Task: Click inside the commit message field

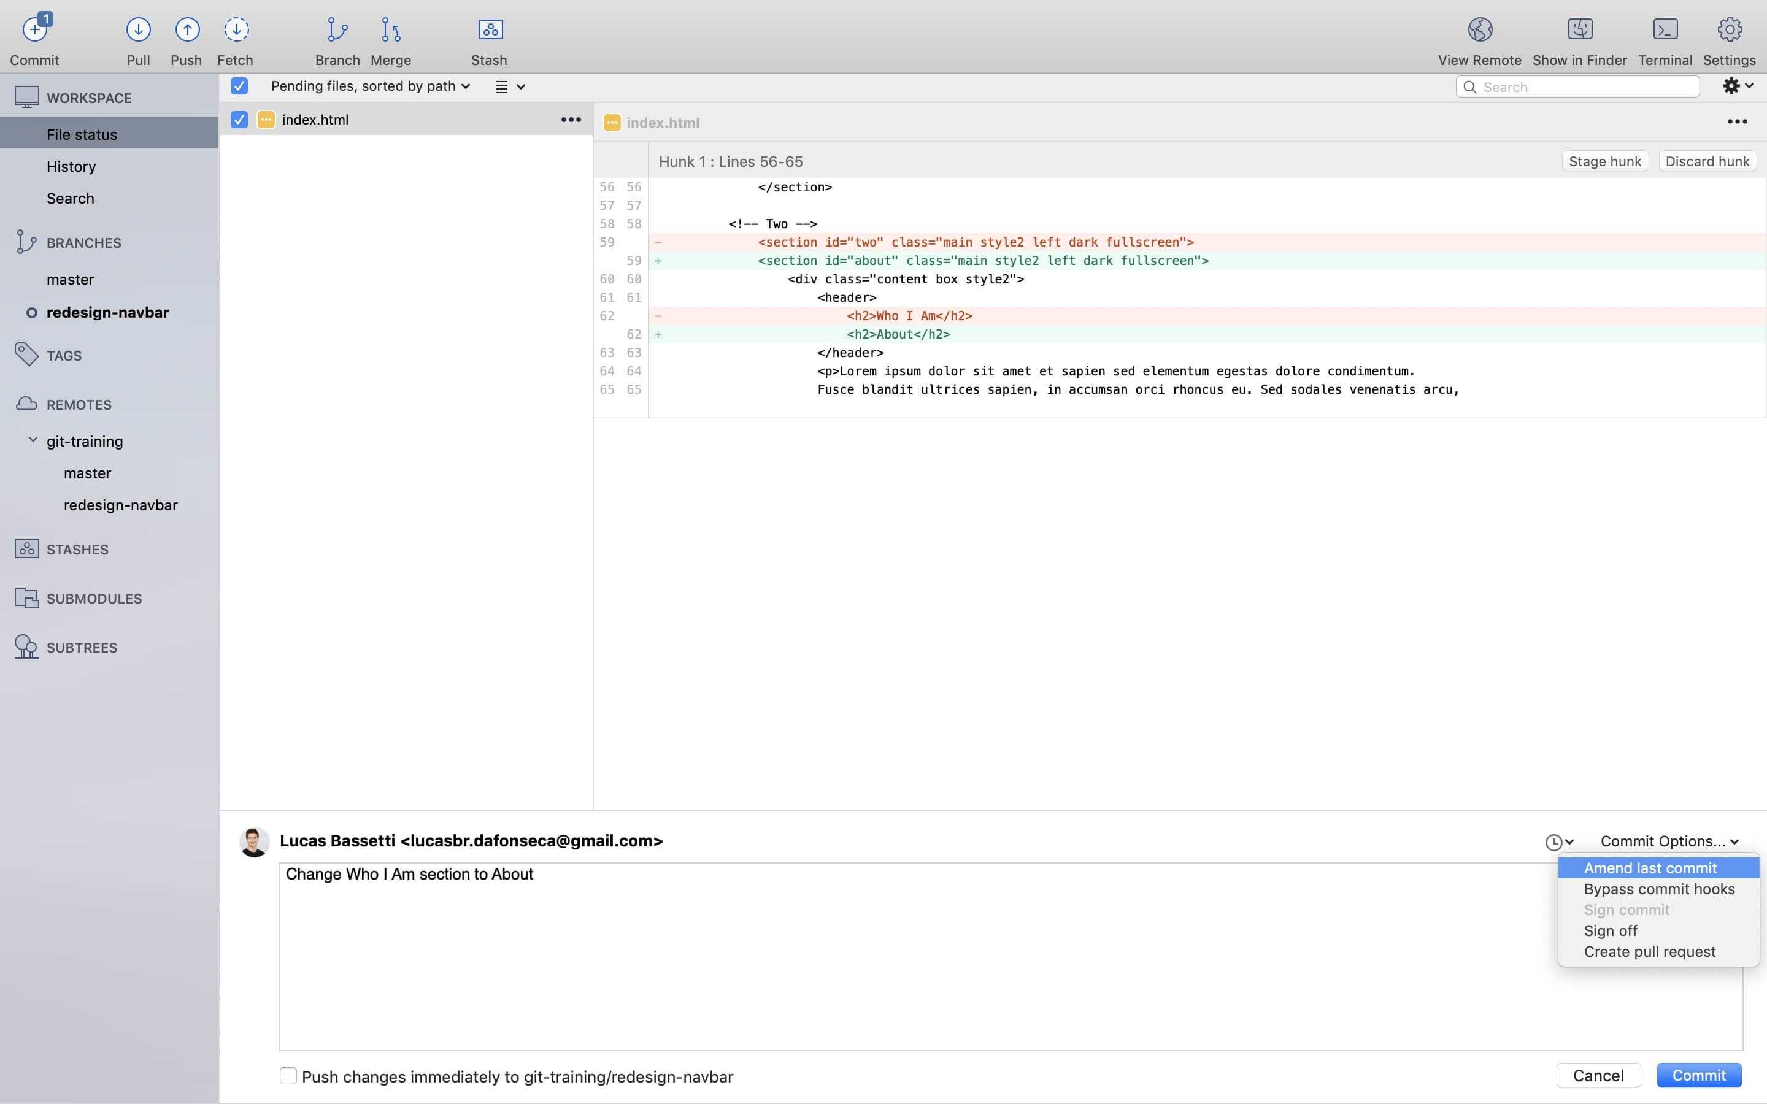Action: [x=730, y=949]
